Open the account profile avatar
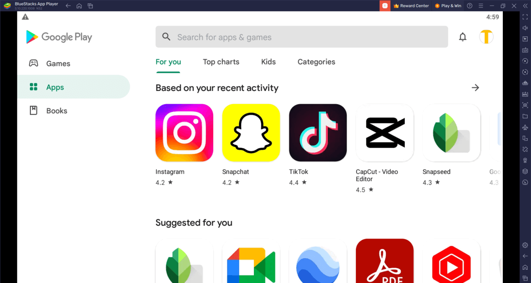 pyautogui.click(x=486, y=37)
